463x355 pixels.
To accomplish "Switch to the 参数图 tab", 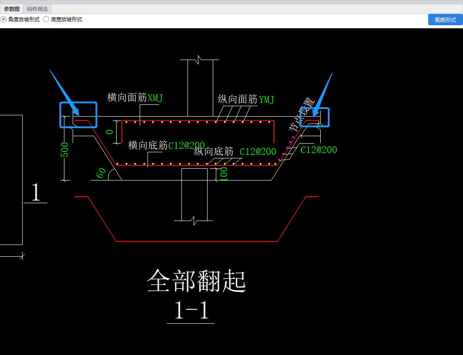I will click(11, 9).
